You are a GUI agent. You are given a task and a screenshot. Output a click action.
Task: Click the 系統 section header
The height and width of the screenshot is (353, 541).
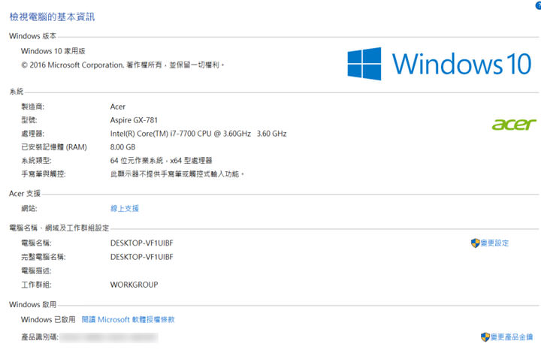tap(17, 92)
